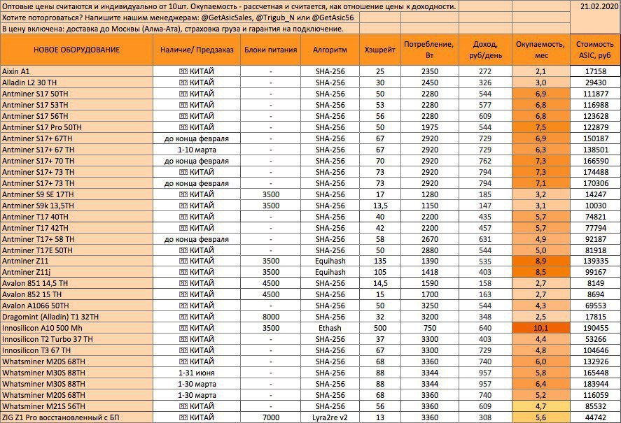Click the payback value 8,9
Screen dimensions: 621x423
(x=540, y=261)
